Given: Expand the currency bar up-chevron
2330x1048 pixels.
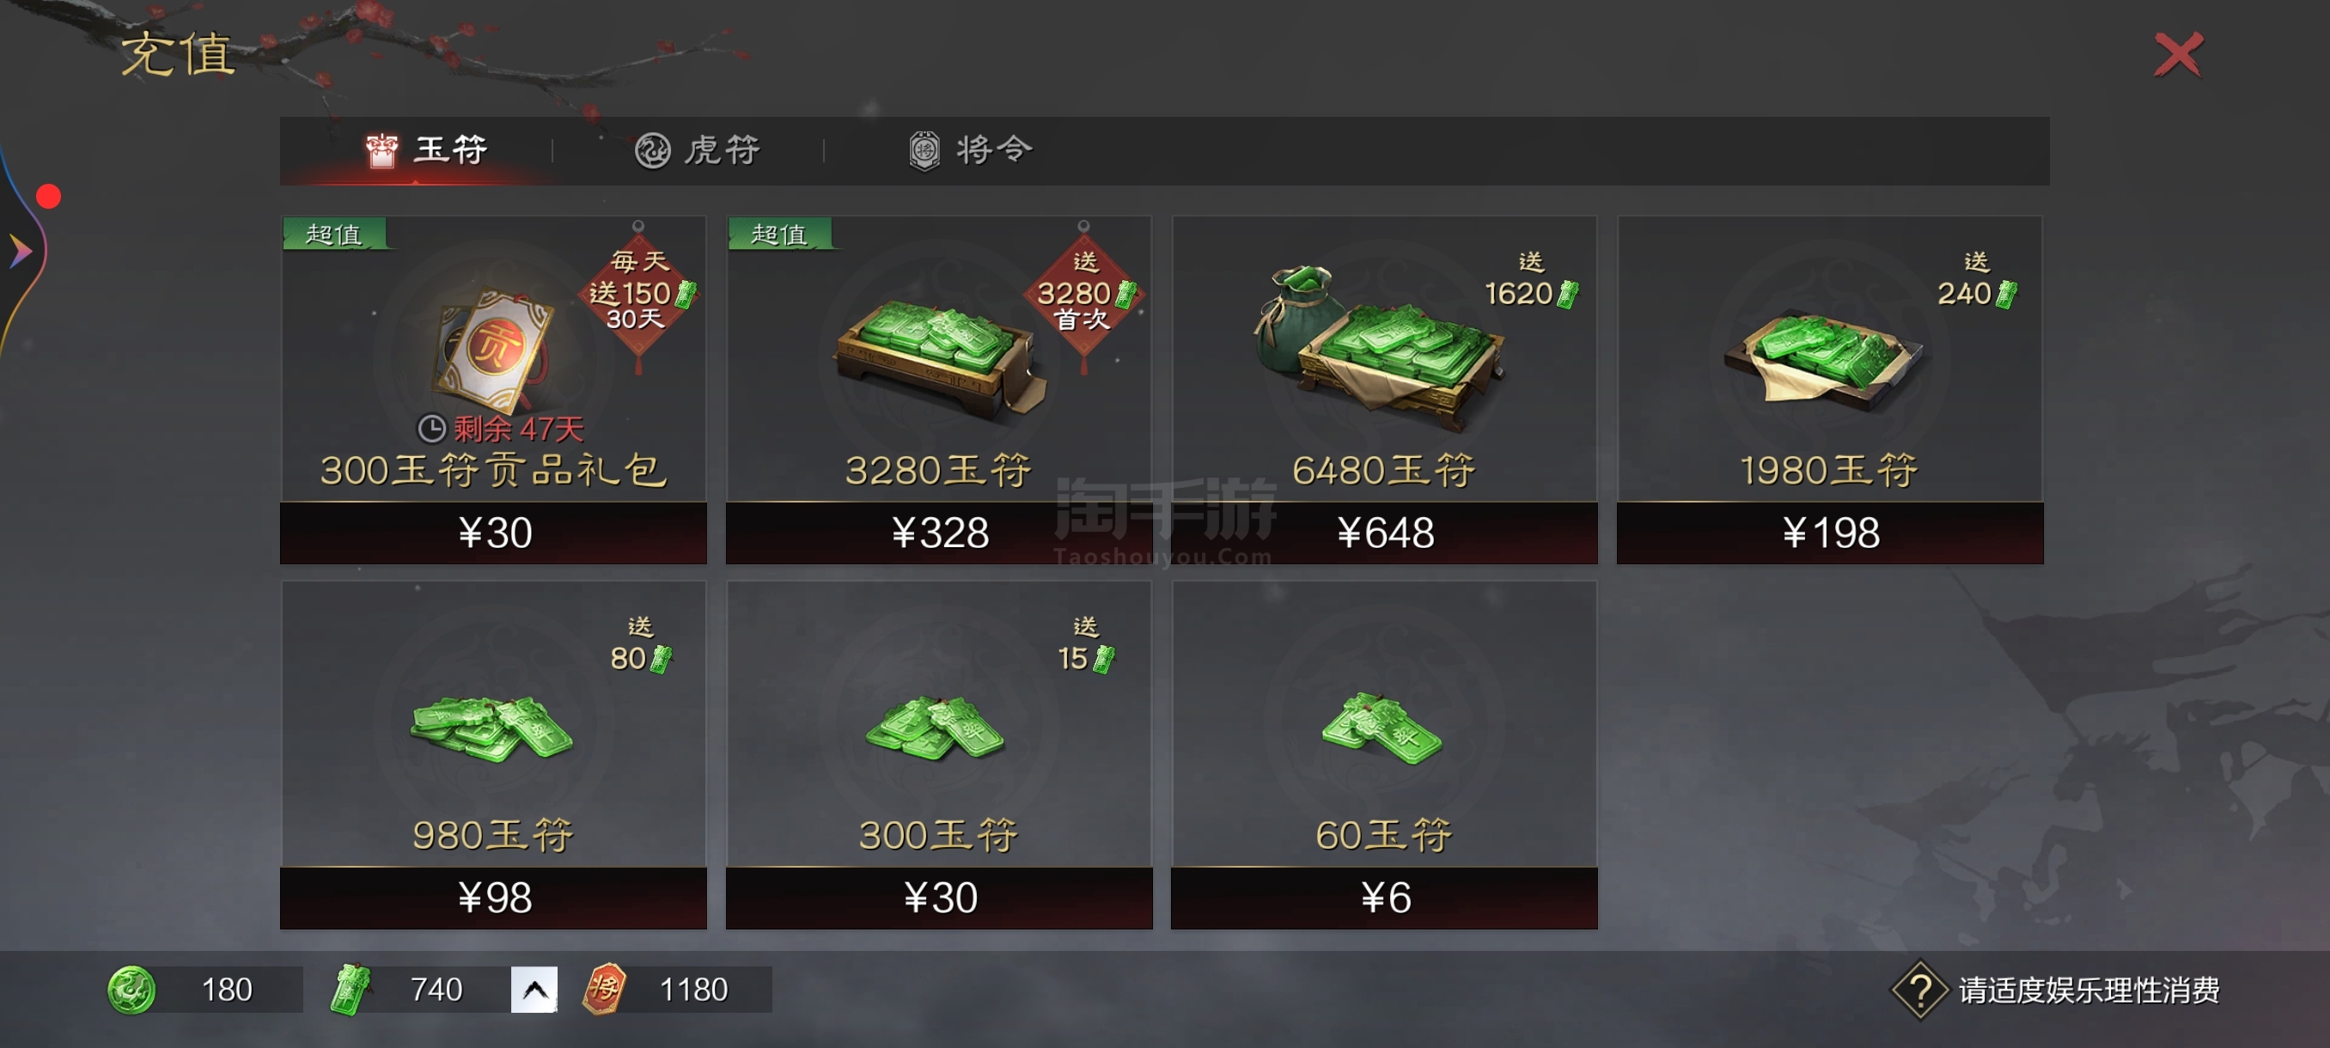Looking at the screenshot, I should (x=534, y=990).
